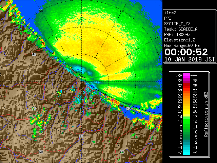Image resolution: width=217 pixels, height=163 pixels.
Task: Click the southwest 60 km ring label
Action: click(x=41, y=152)
